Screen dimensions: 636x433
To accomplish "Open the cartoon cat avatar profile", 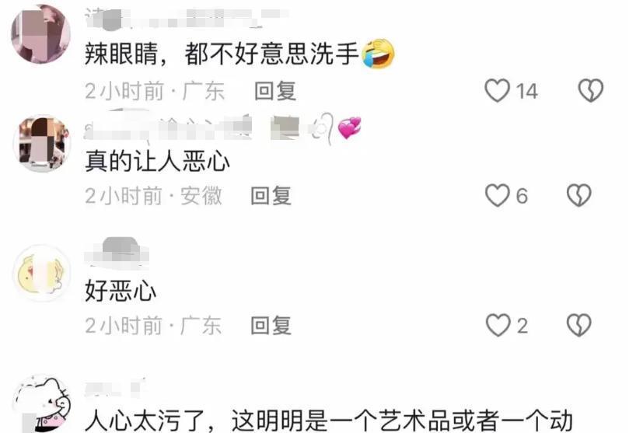I will tap(43, 403).
